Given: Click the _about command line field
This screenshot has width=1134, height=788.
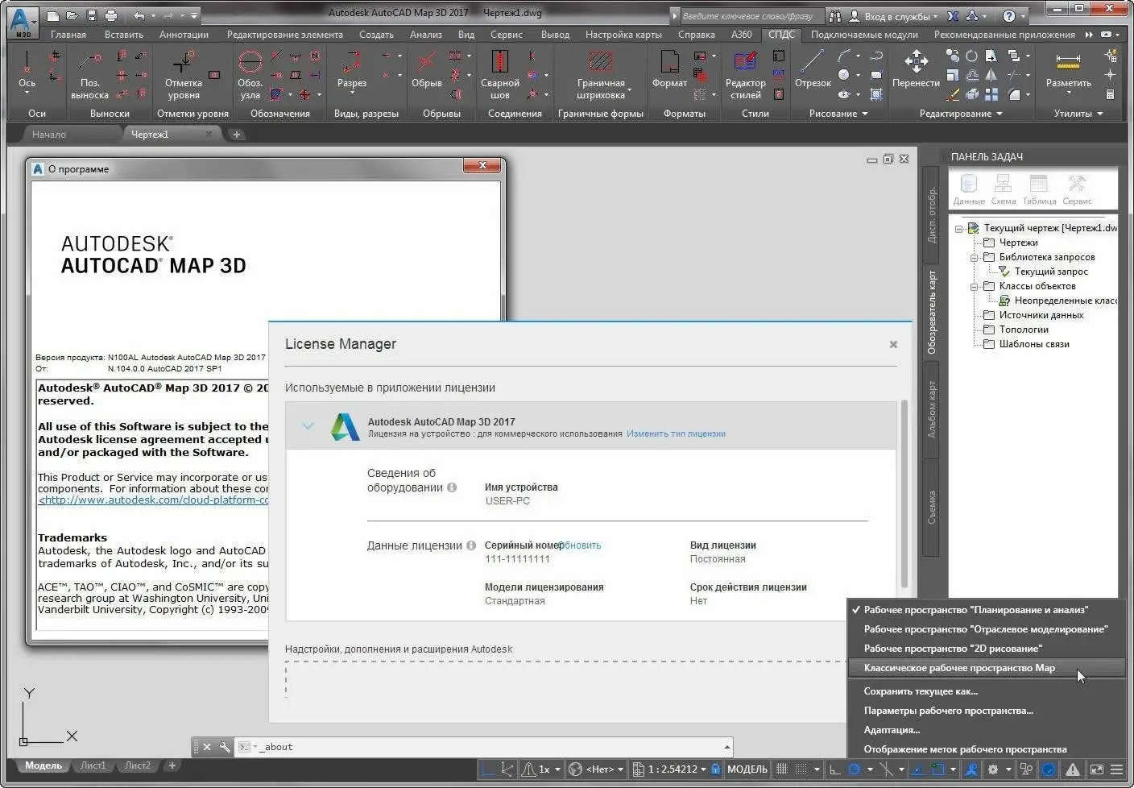Looking at the screenshot, I should pyautogui.click(x=486, y=747).
